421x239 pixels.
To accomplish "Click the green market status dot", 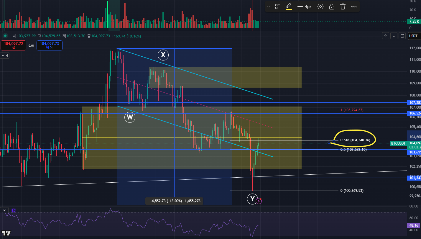I will tap(5, 36).
